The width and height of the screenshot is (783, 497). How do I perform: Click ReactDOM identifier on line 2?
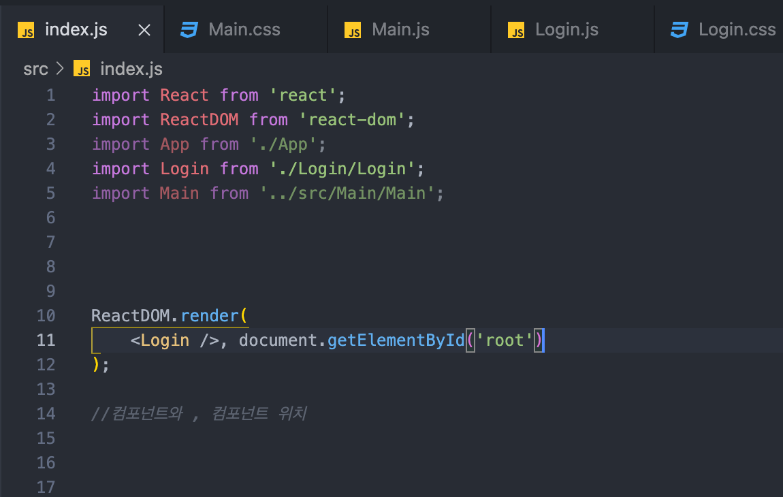click(x=199, y=119)
